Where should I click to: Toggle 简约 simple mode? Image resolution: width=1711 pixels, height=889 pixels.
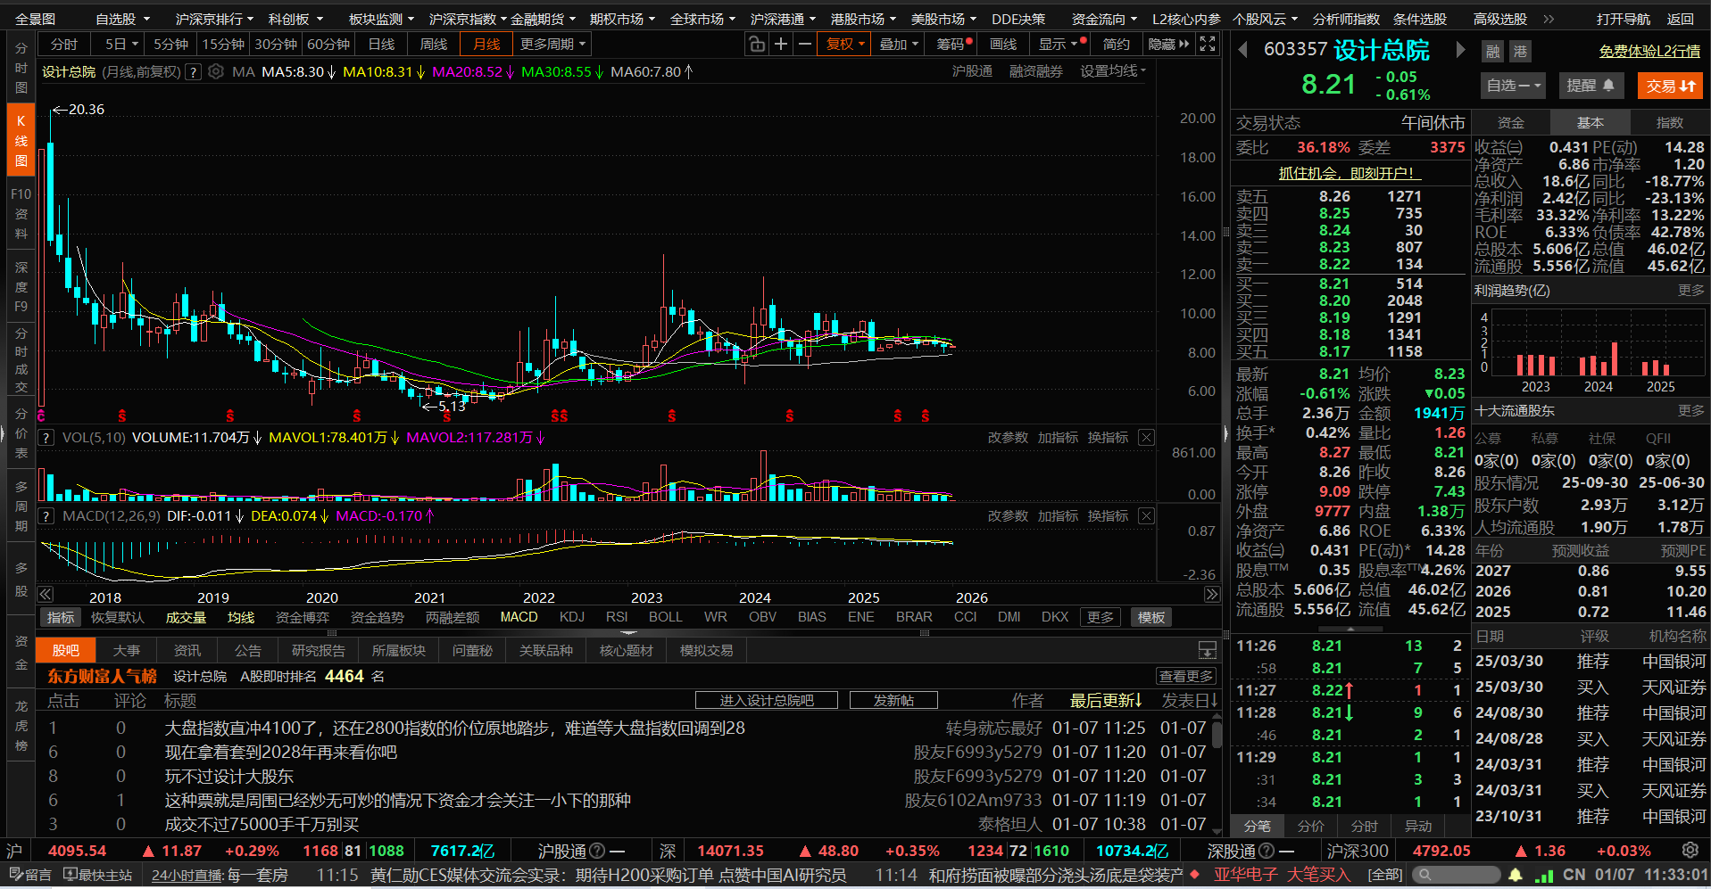point(1117,44)
